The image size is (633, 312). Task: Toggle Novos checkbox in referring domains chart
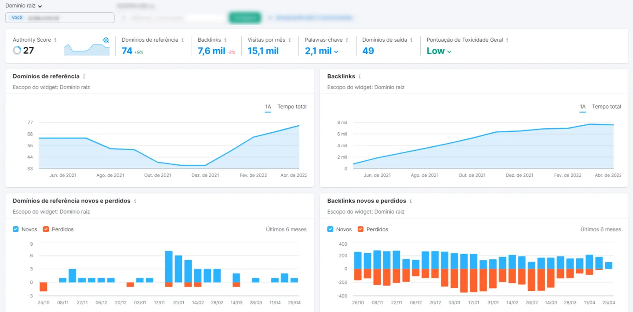pos(16,229)
